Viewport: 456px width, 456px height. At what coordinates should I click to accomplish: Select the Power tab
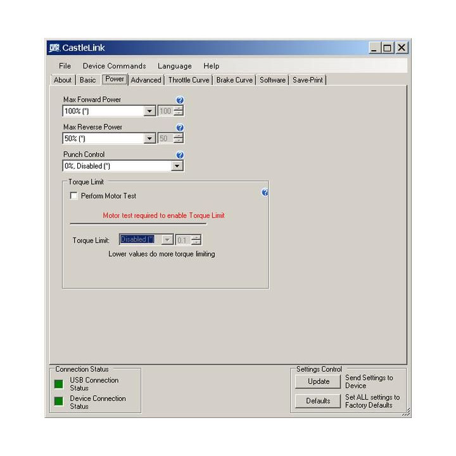(115, 79)
